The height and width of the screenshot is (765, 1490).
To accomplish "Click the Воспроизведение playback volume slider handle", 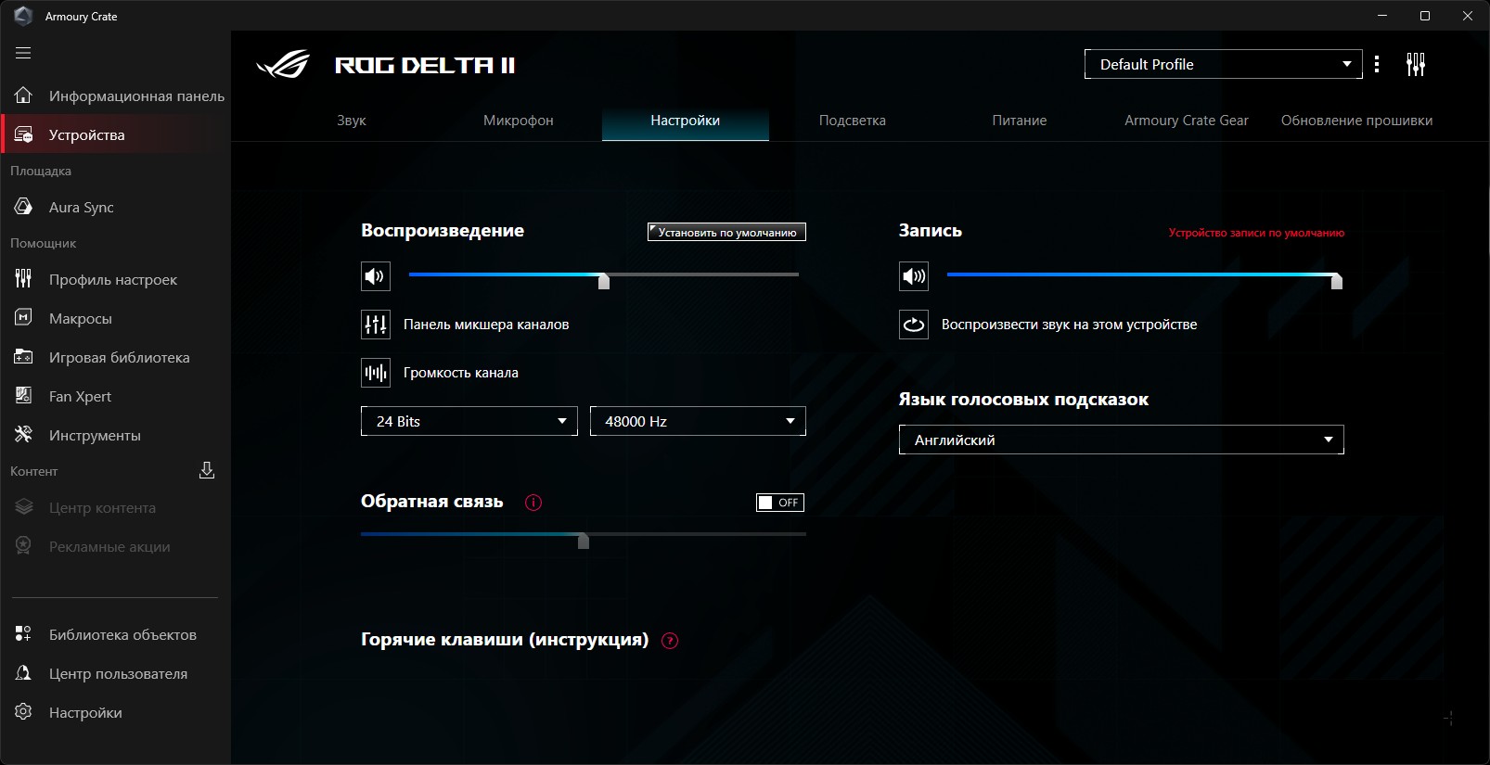I will click(604, 281).
